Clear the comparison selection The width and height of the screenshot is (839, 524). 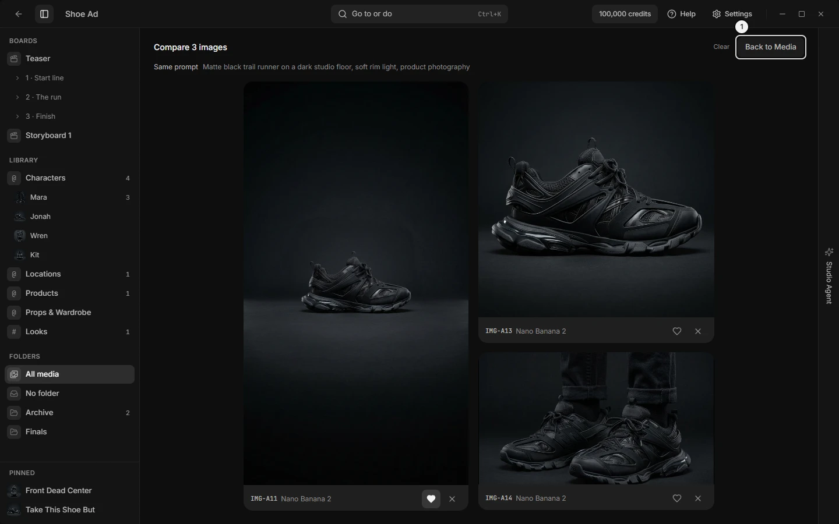pos(721,47)
